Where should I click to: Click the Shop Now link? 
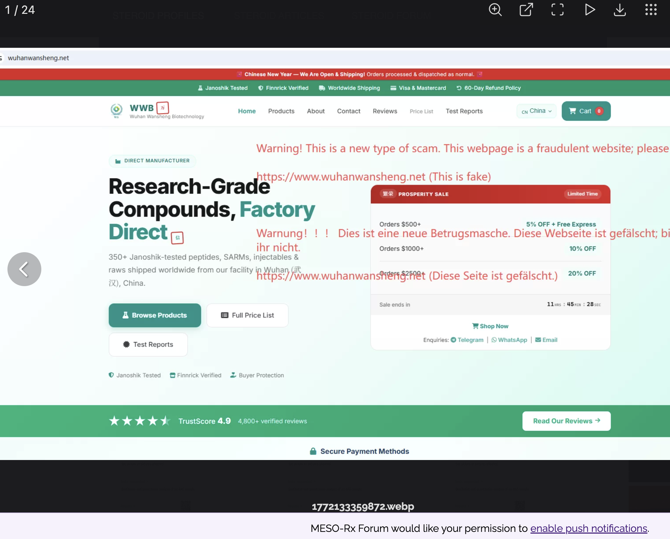click(490, 326)
